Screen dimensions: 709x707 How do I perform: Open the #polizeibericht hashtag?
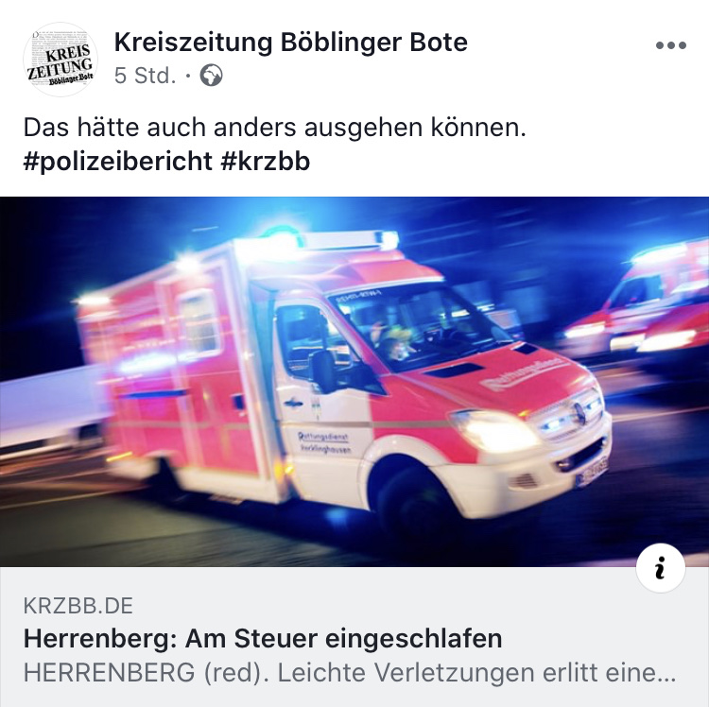click(117, 162)
